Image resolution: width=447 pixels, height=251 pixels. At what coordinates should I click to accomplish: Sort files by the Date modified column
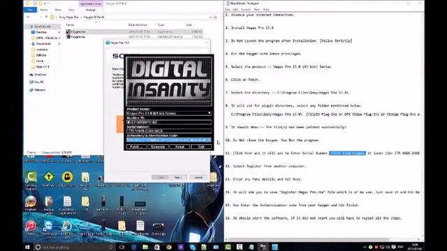click(x=138, y=25)
